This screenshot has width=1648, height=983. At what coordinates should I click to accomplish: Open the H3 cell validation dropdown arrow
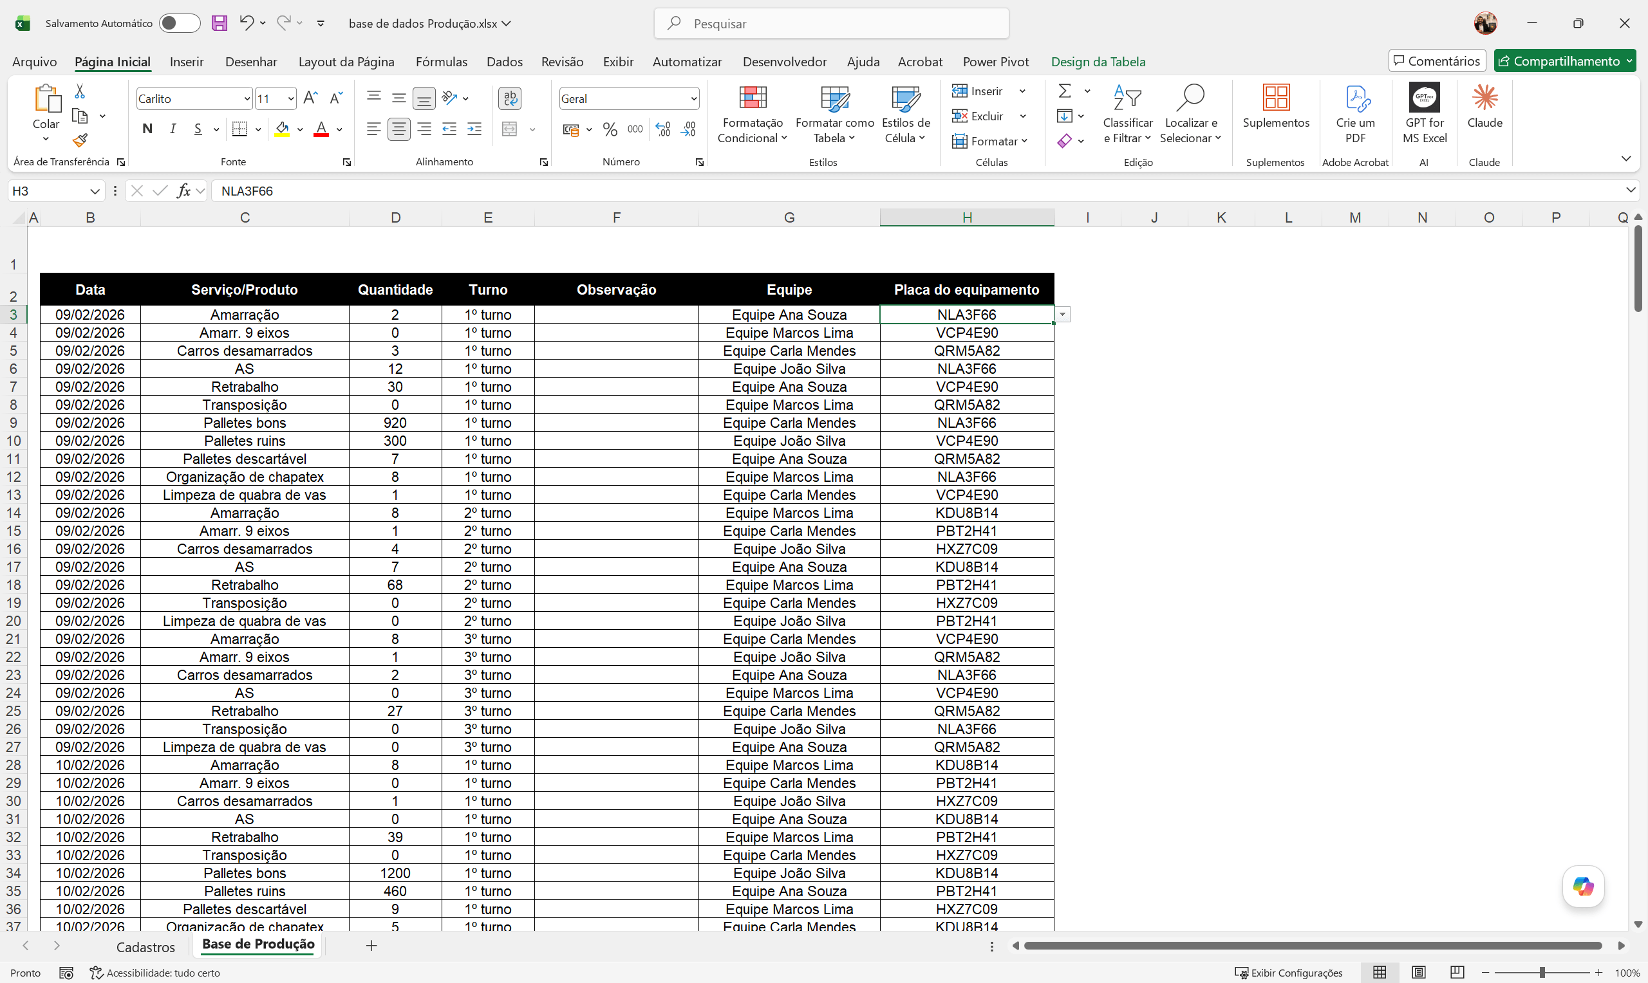tap(1063, 315)
